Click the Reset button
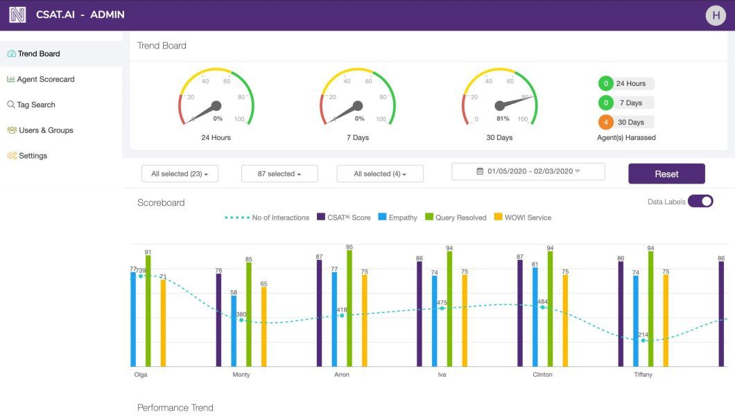Image resolution: width=735 pixels, height=419 pixels. (x=666, y=174)
